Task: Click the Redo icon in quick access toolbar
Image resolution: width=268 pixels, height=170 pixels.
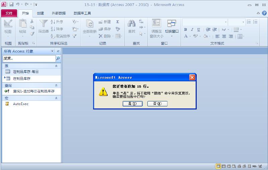Action: (x=27, y=4)
